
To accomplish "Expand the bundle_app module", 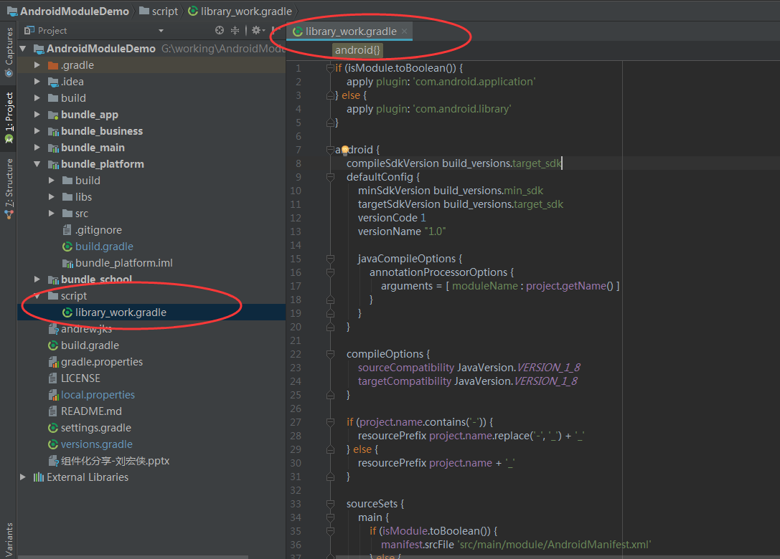I will [37, 115].
